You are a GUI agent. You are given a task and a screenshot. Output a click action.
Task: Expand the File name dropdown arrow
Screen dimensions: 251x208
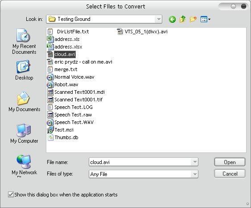[x=195, y=162]
